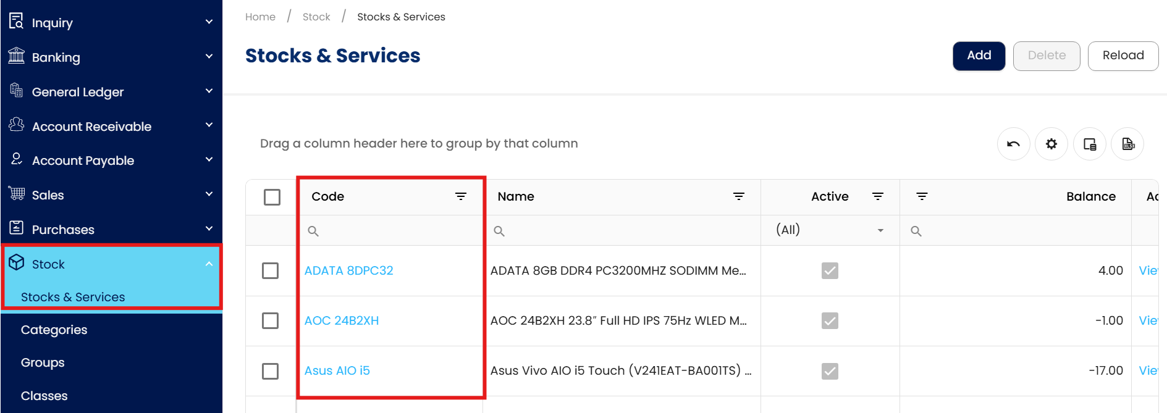
Task: Sort by Balance column header
Action: point(1091,196)
